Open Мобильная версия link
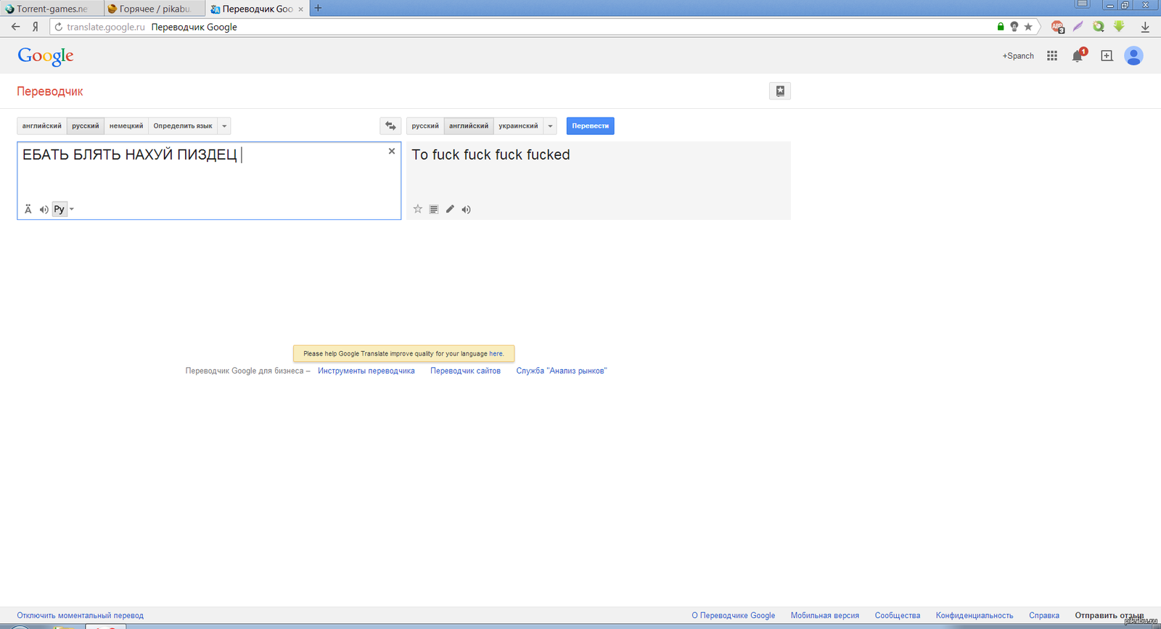1161x629 pixels. (x=825, y=615)
